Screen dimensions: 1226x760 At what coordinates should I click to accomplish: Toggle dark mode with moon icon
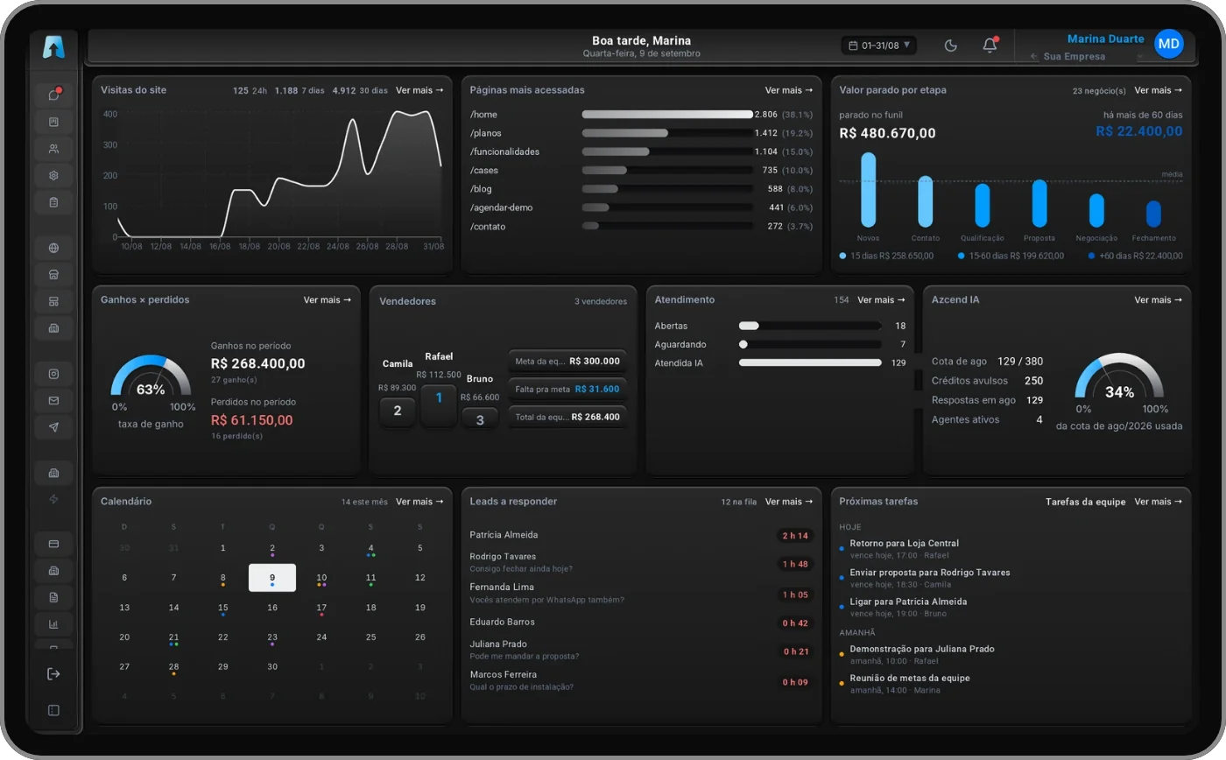click(951, 46)
